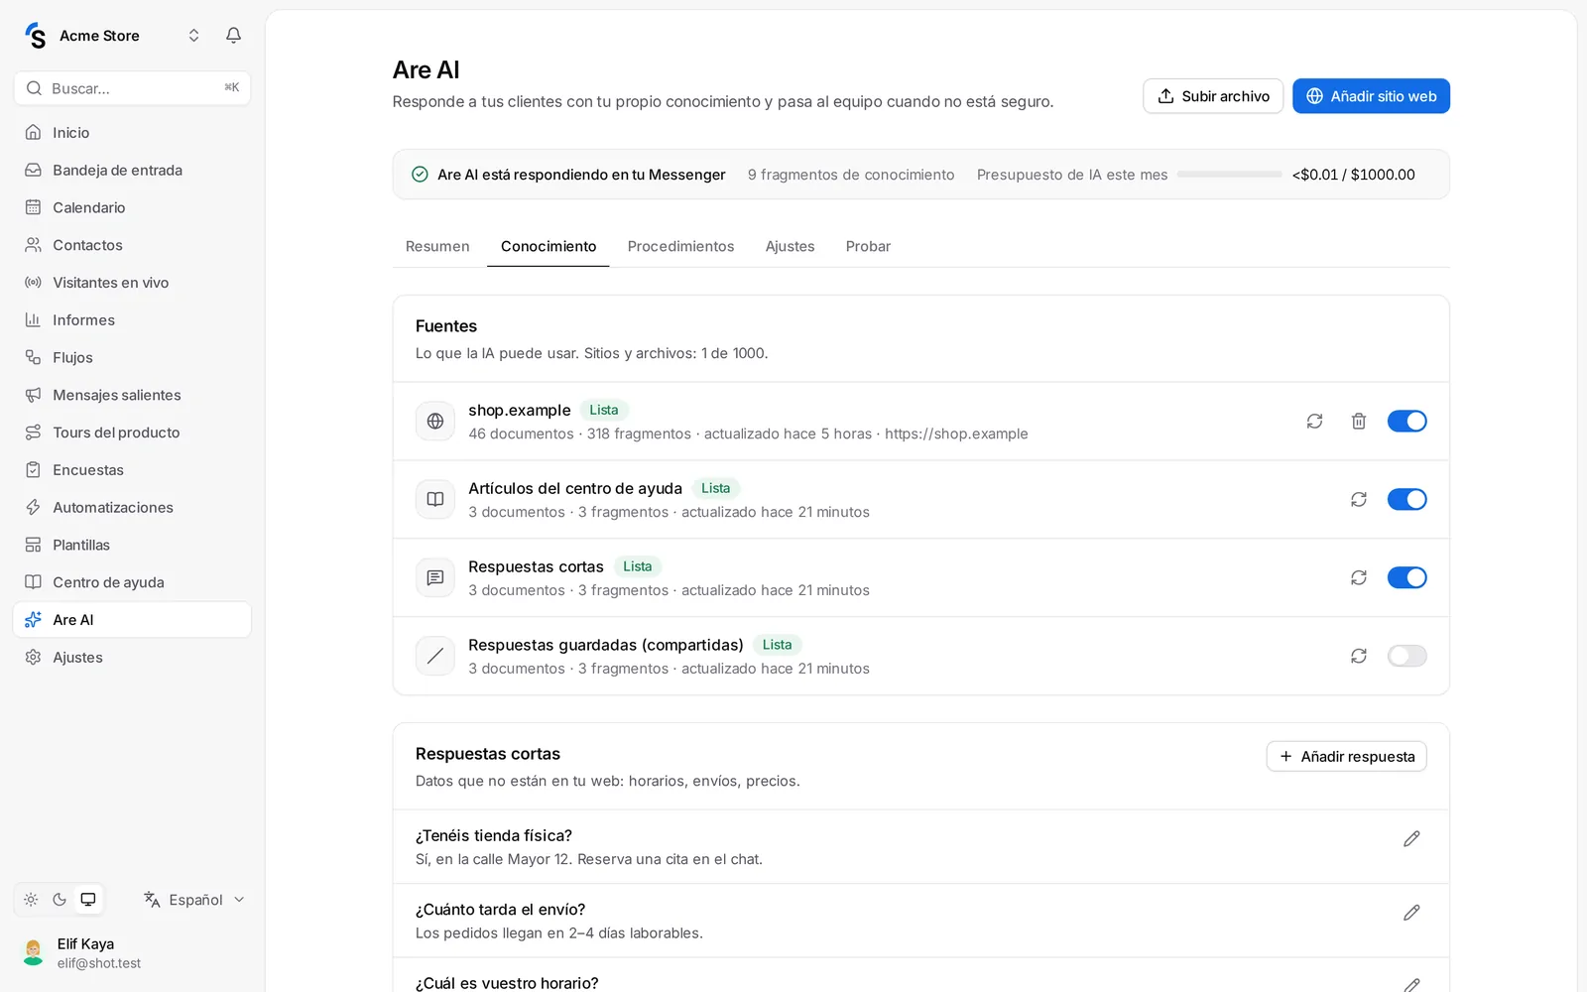Refresh Respuestas guardadas (compartidas) source

(x=1359, y=656)
